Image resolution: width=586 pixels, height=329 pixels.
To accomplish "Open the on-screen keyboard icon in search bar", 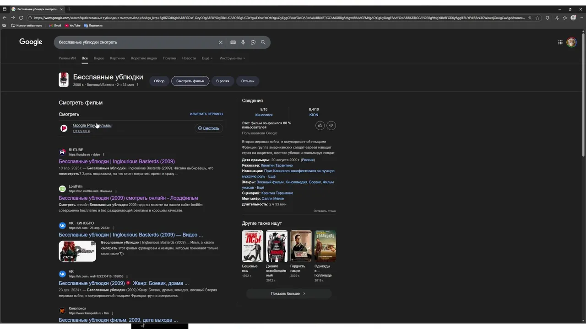I will coord(233,42).
